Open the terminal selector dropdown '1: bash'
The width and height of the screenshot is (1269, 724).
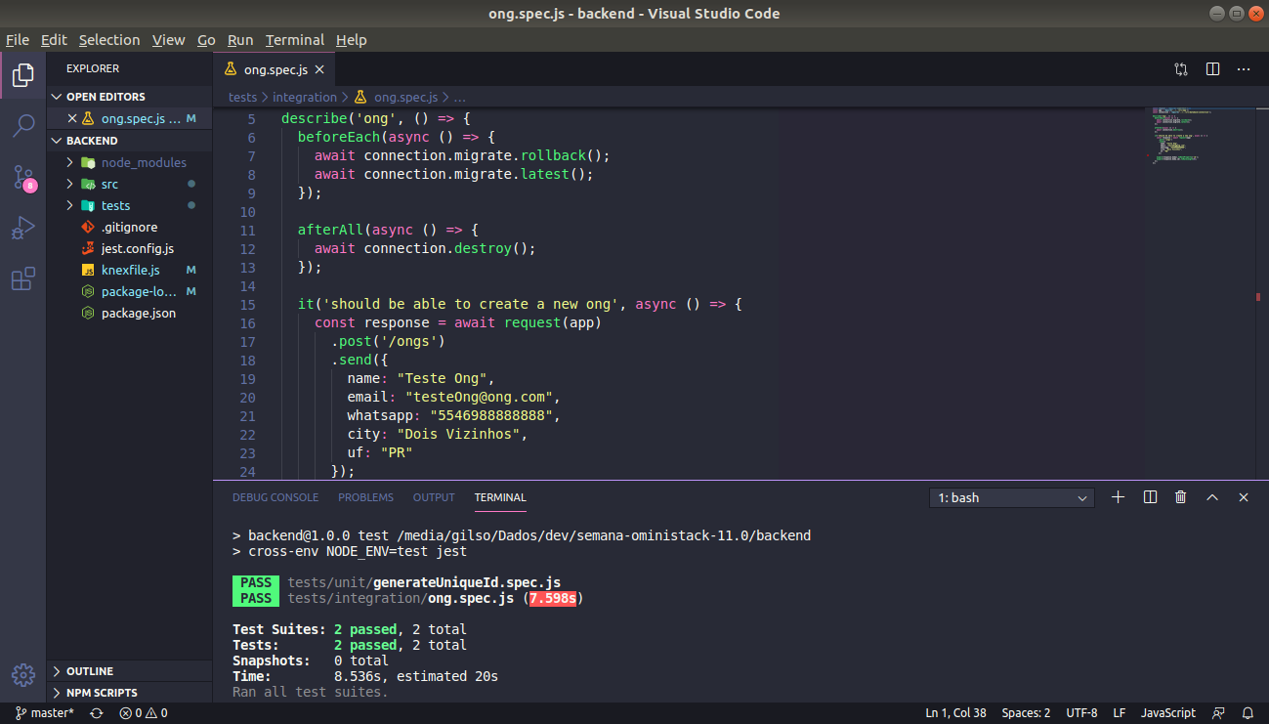tap(1012, 498)
